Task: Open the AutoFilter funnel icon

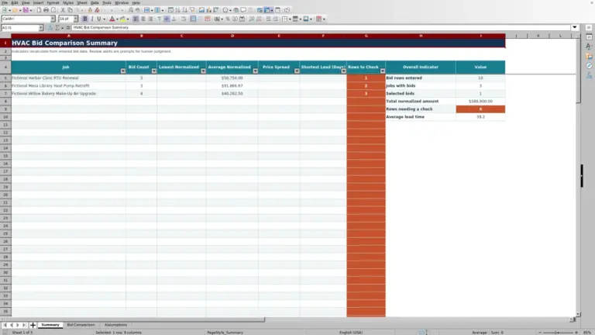Action: (192, 10)
